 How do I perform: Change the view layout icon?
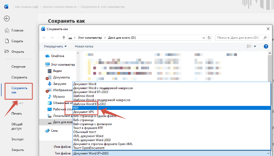coord(249,47)
